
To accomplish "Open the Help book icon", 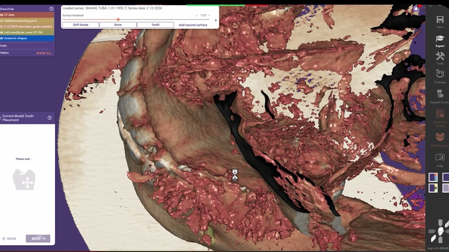I will [440, 157].
